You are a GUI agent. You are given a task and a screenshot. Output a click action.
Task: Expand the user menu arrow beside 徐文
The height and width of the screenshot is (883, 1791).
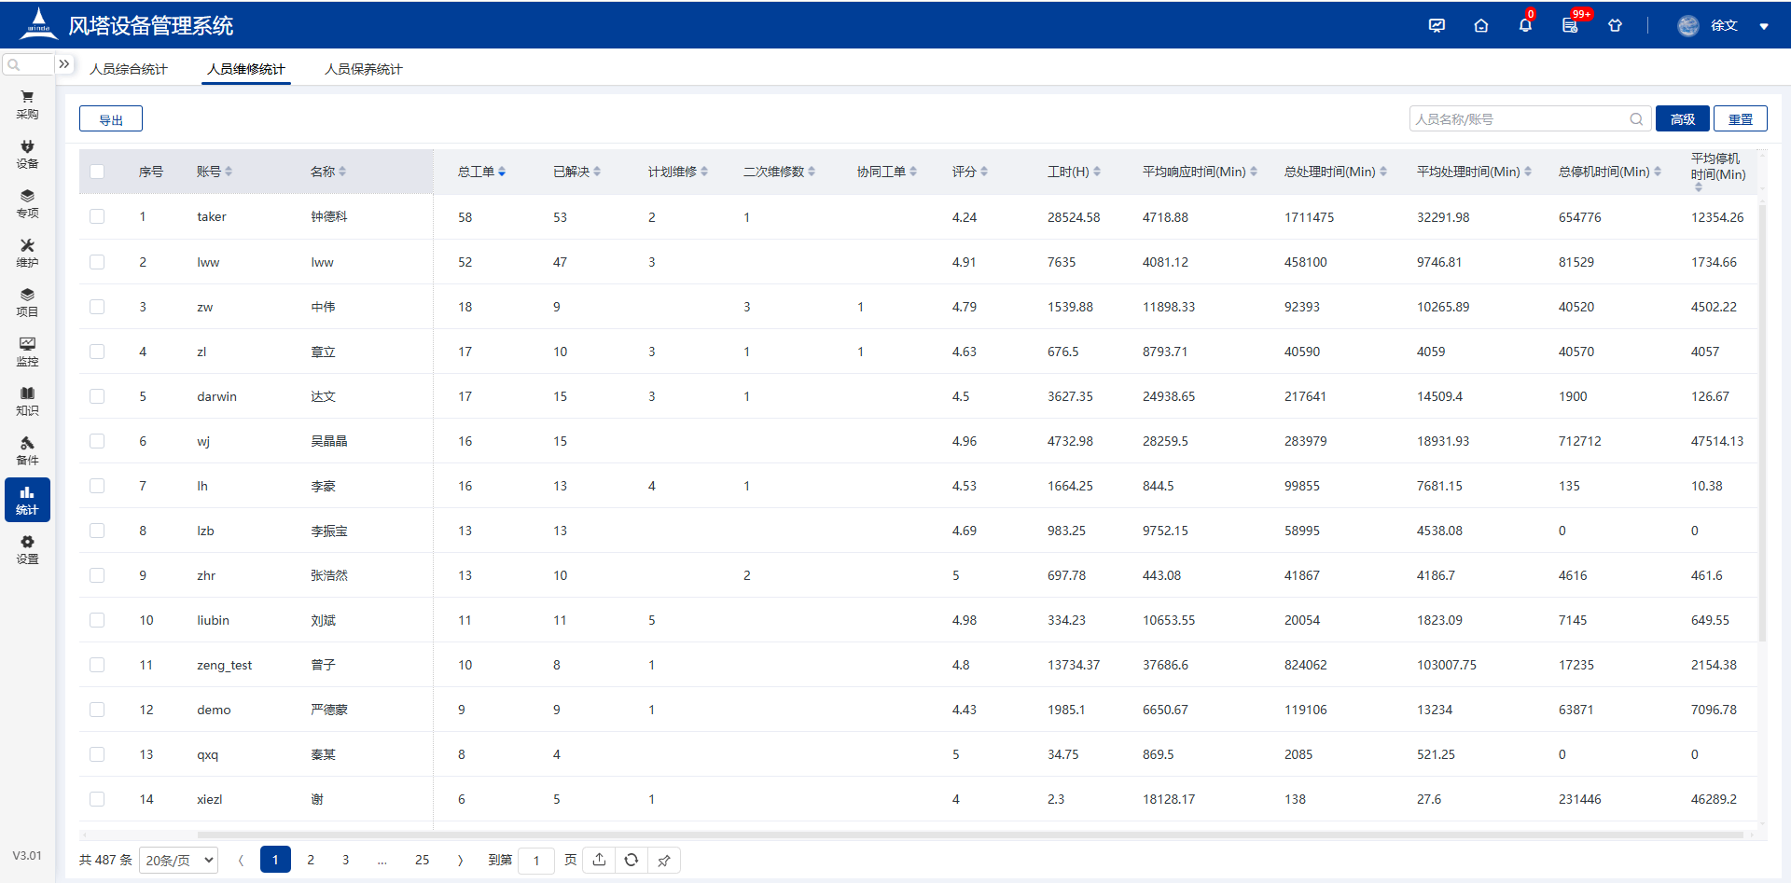pyautogui.click(x=1764, y=26)
